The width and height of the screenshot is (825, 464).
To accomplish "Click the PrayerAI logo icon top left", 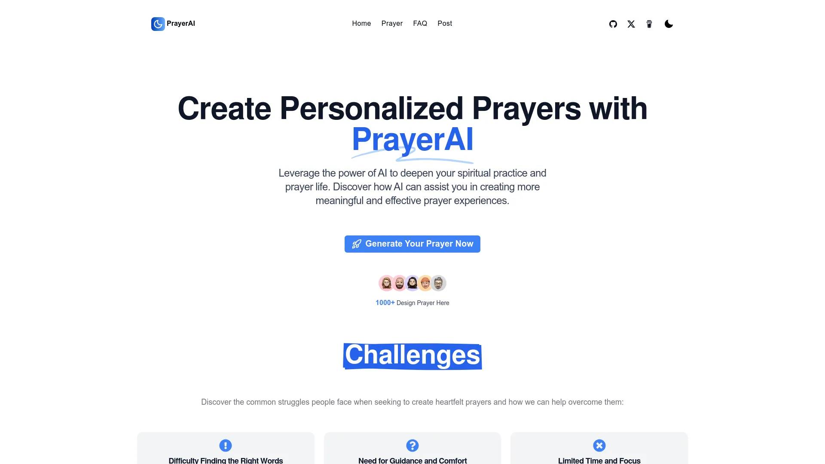I will (158, 23).
